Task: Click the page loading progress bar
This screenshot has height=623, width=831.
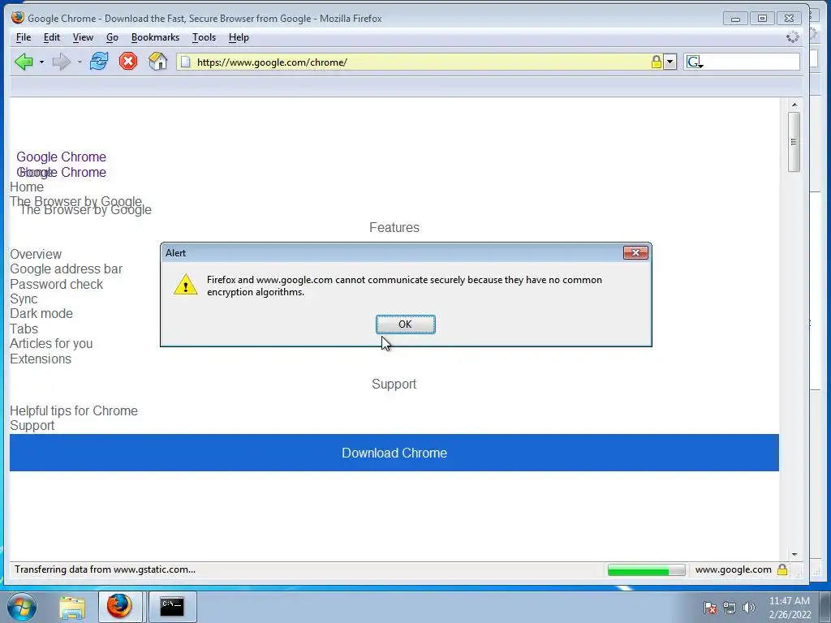Action: (x=646, y=570)
